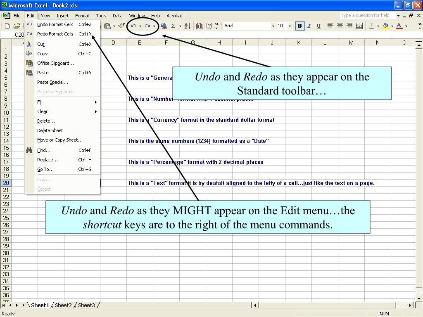
Task: Expand the Paste options dropdown arrow
Action: (x=114, y=26)
